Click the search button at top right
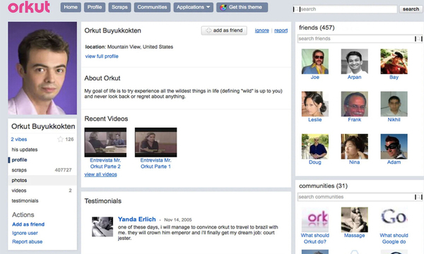 click(x=411, y=9)
